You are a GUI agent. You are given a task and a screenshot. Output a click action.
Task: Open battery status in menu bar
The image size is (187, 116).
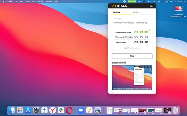click(x=149, y=2)
